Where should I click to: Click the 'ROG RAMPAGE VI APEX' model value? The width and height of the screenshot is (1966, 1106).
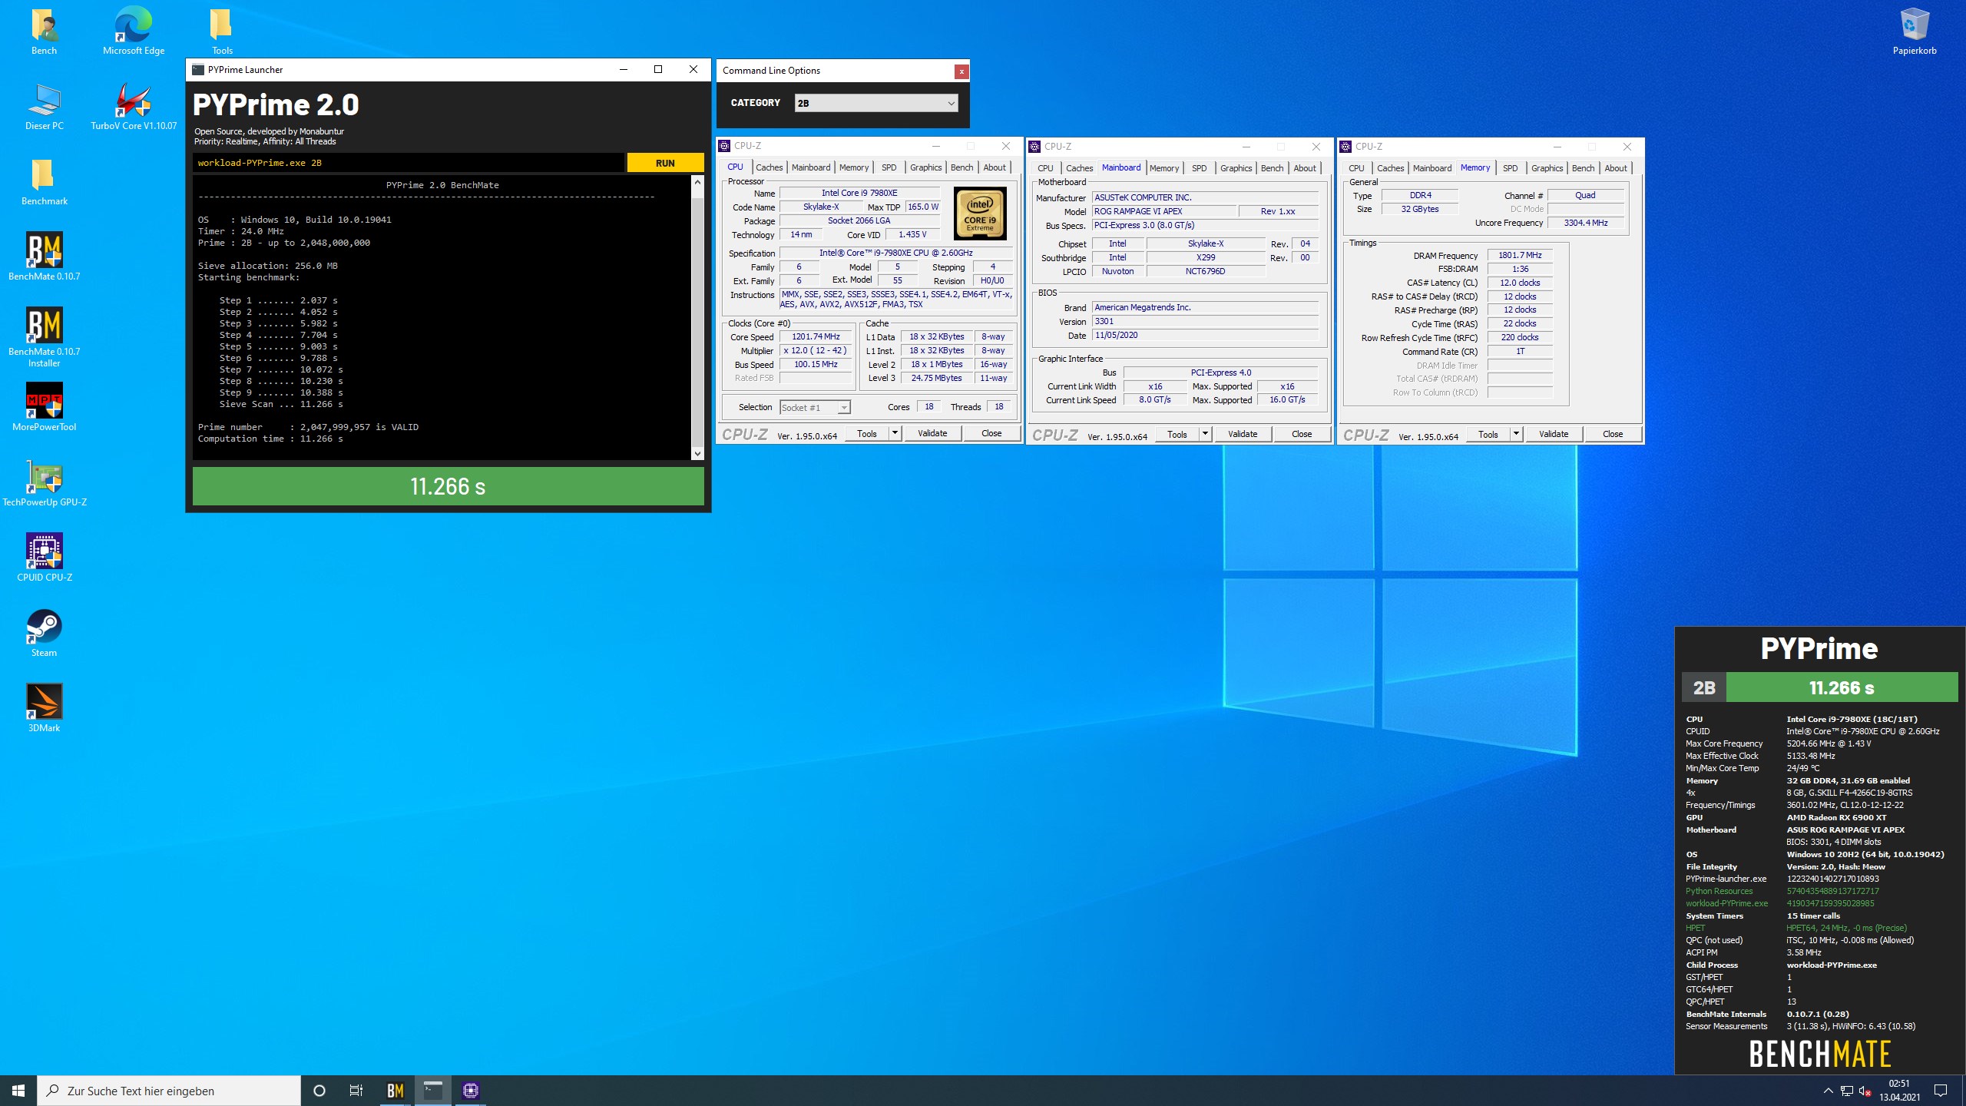point(1164,211)
